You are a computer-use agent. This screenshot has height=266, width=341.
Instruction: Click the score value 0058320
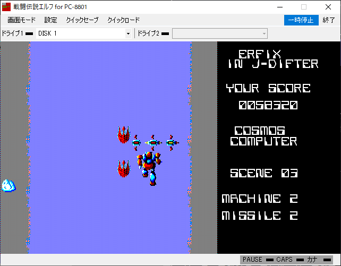click(268, 105)
